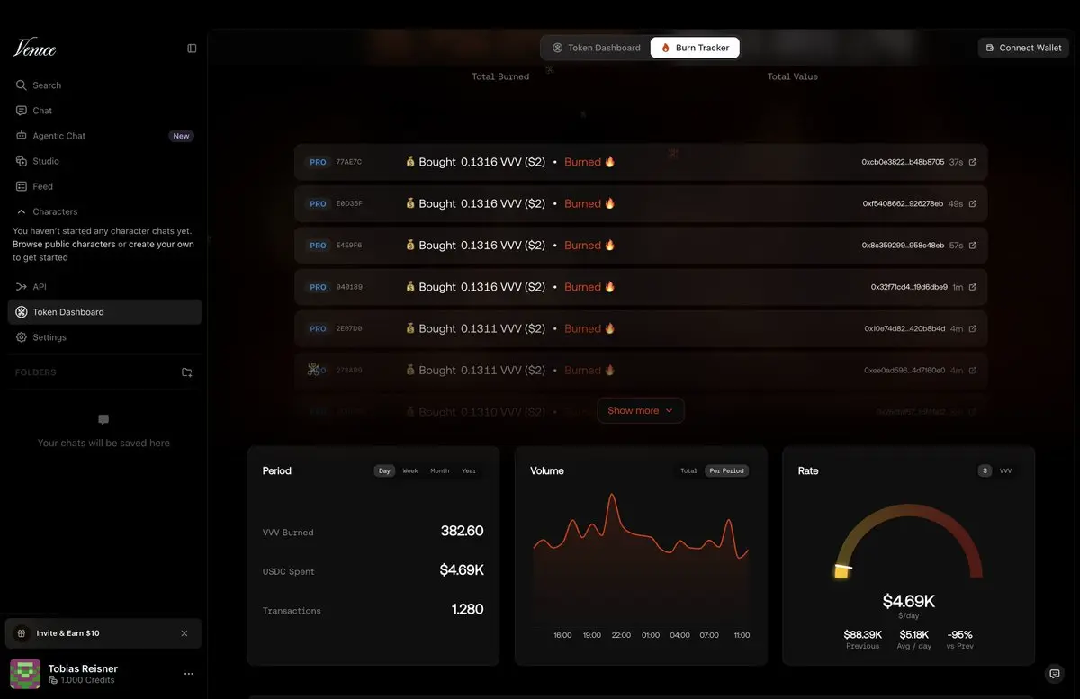
Task: Select Token Dashboard in the sidebar
Action: (x=104, y=312)
